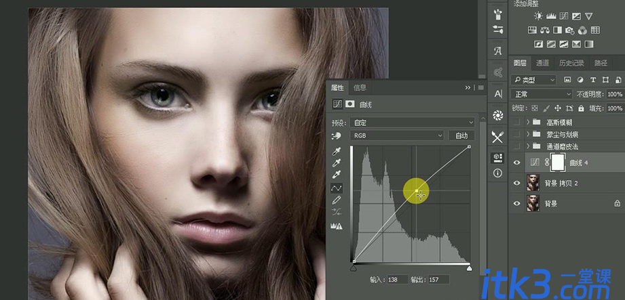The image size is (625, 300).
Task: Click the on-image targeted adjustment hand tool
Action: tap(337, 135)
